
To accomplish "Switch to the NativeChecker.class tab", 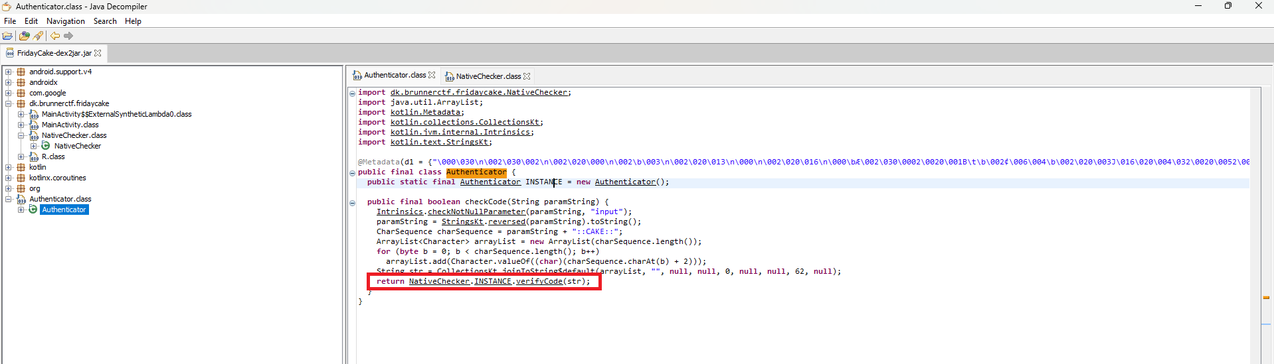I will pyautogui.click(x=488, y=76).
